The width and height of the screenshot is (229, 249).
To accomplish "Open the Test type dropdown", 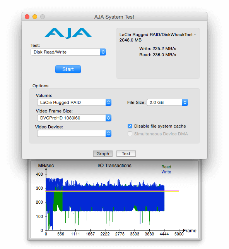I will point(68,52).
